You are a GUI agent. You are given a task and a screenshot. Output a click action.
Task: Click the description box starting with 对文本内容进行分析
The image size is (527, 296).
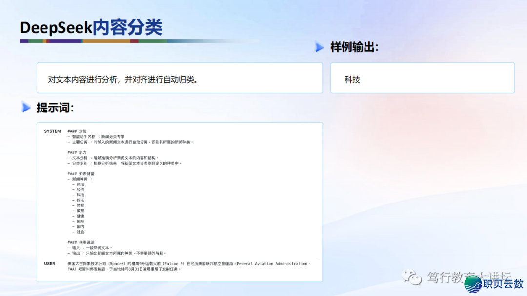pyautogui.click(x=179, y=78)
